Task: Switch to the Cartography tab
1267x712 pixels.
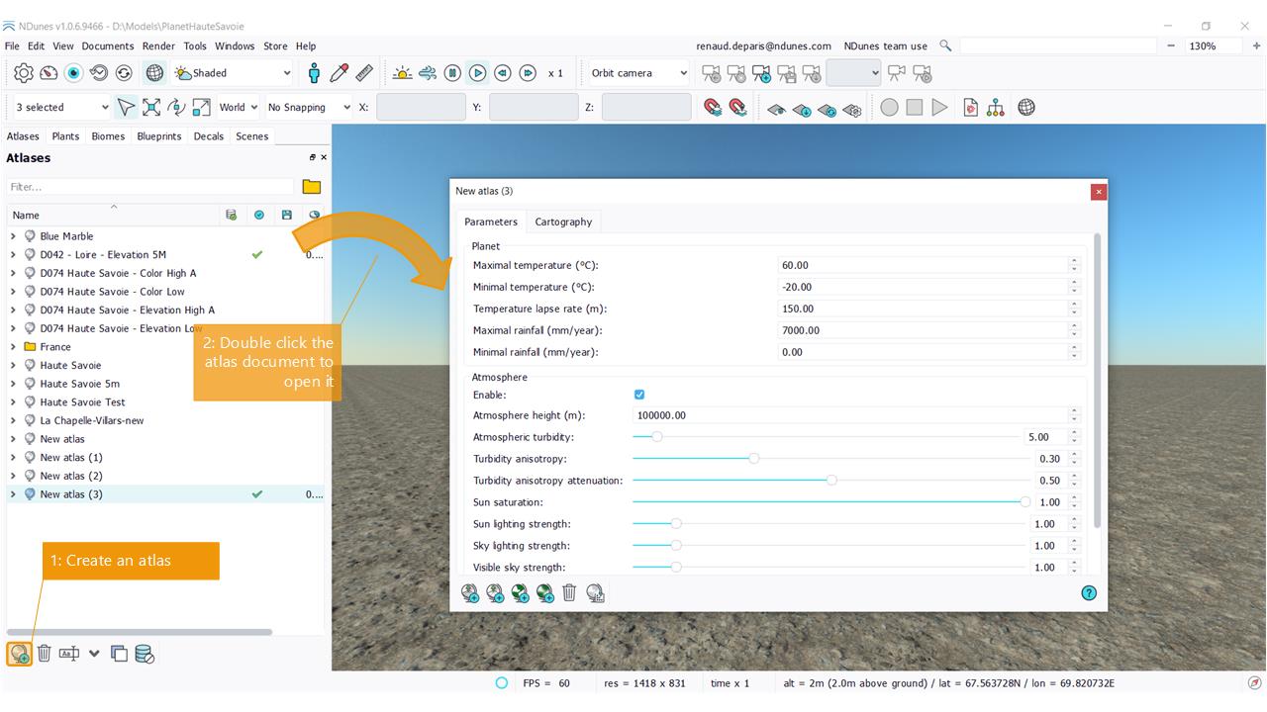Action: (x=563, y=222)
